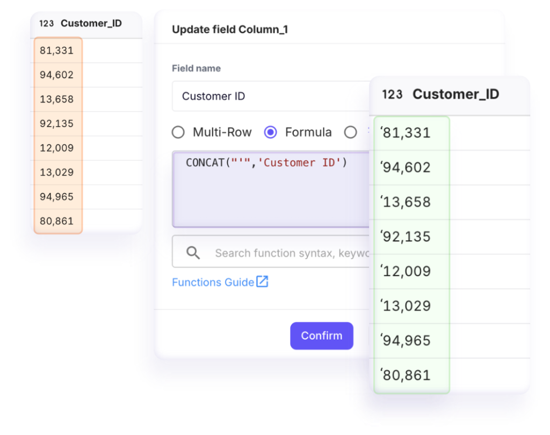Click the Customer_ID header in left table
Screen dimensions: 550x435
(91, 24)
